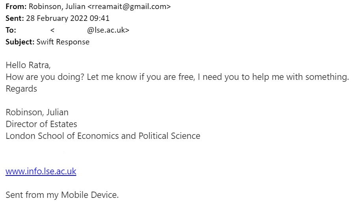Click "London School of Economics and Political Science"

click(x=103, y=136)
